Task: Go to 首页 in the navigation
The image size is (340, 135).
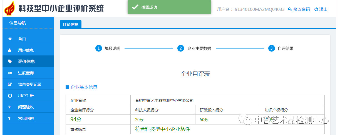Action: point(22,39)
